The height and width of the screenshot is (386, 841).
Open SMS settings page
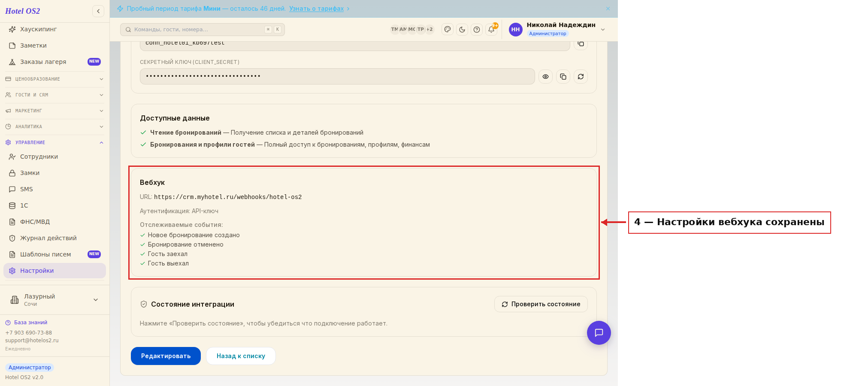coord(54,189)
